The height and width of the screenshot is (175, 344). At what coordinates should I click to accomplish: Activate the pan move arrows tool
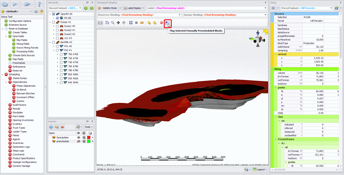(118, 23)
